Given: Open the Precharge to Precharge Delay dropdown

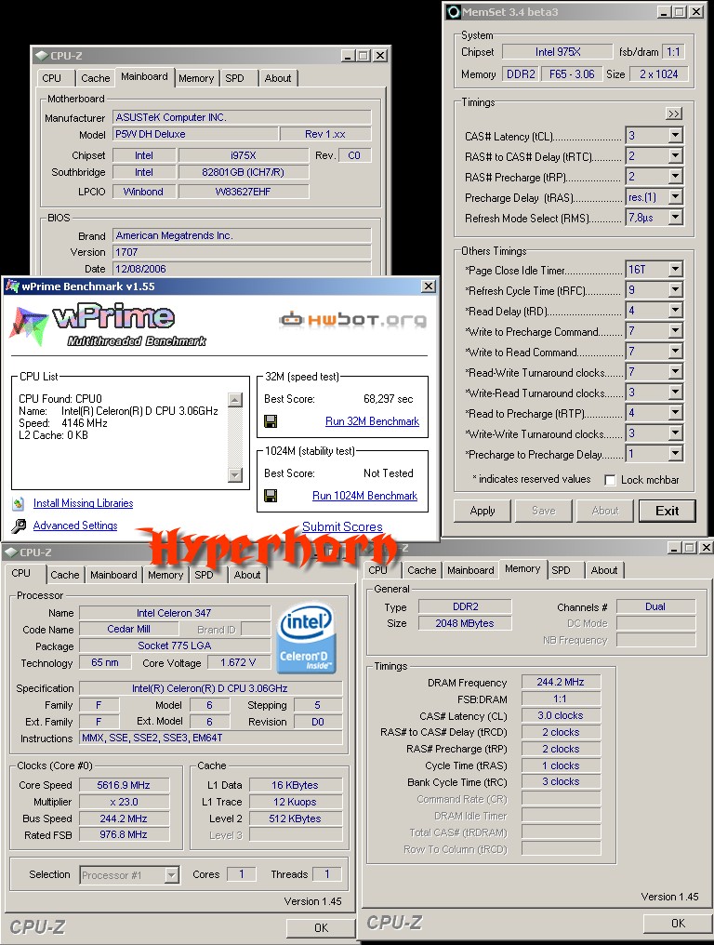Looking at the screenshot, I should click(x=676, y=454).
